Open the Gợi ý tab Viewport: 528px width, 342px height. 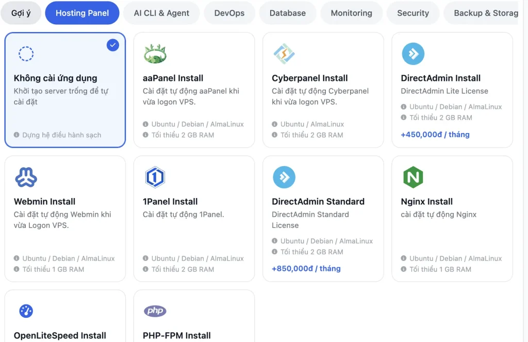tap(21, 13)
